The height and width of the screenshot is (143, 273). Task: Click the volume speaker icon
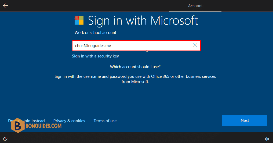tap(267, 139)
